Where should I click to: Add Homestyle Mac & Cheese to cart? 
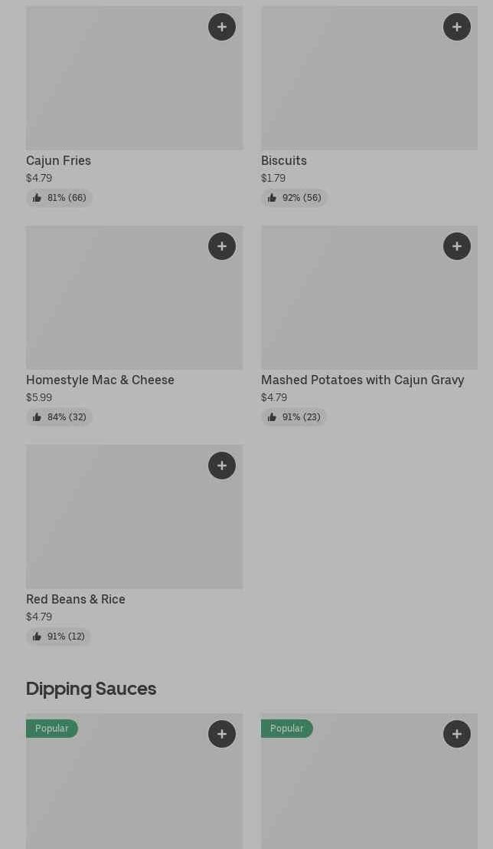(222, 246)
